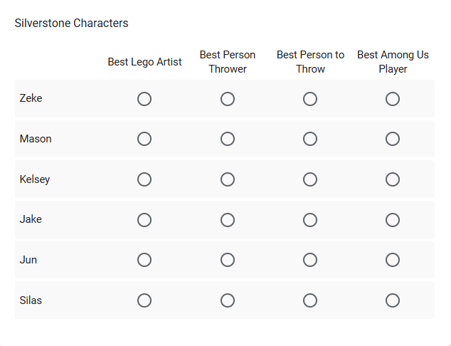Viewport: 451px width, 346px height.
Task: Select Kelsey for Best Person Thrower
Action: [x=228, y=179]
